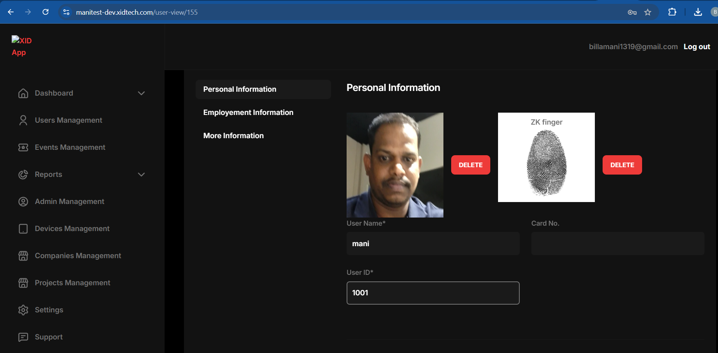Delete the ZK finger fingerprint
Viewport: 718px width, 353px height.
[622, 165]
